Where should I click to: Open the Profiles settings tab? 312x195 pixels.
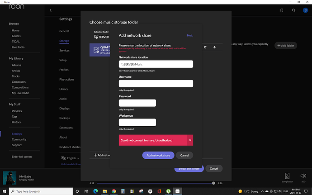[x=64, y=70]
